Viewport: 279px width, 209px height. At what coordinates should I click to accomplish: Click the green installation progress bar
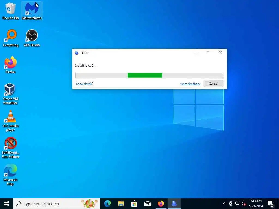coord(150,76)
